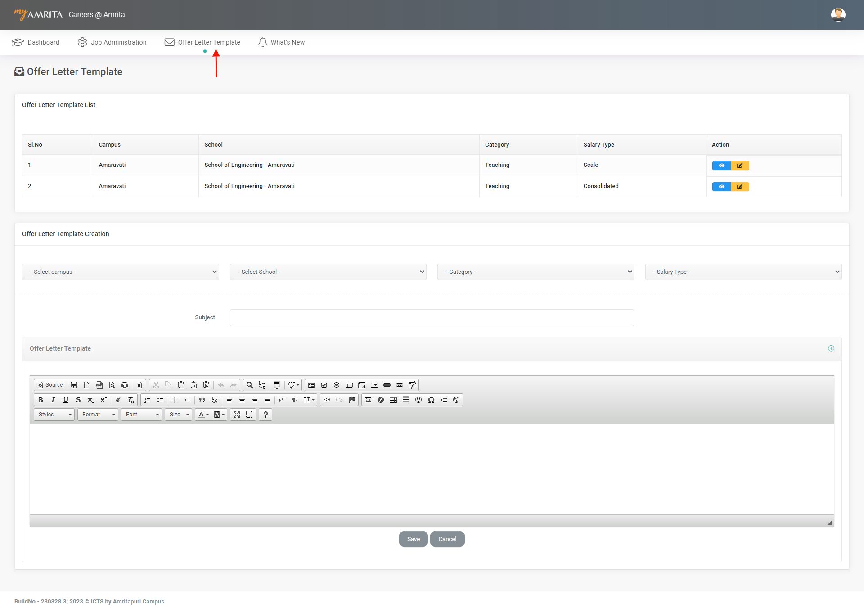Toggle bold formatting in editor
Image resolution: width=864 pixels, height=612 pixels.
click(40, 400)
